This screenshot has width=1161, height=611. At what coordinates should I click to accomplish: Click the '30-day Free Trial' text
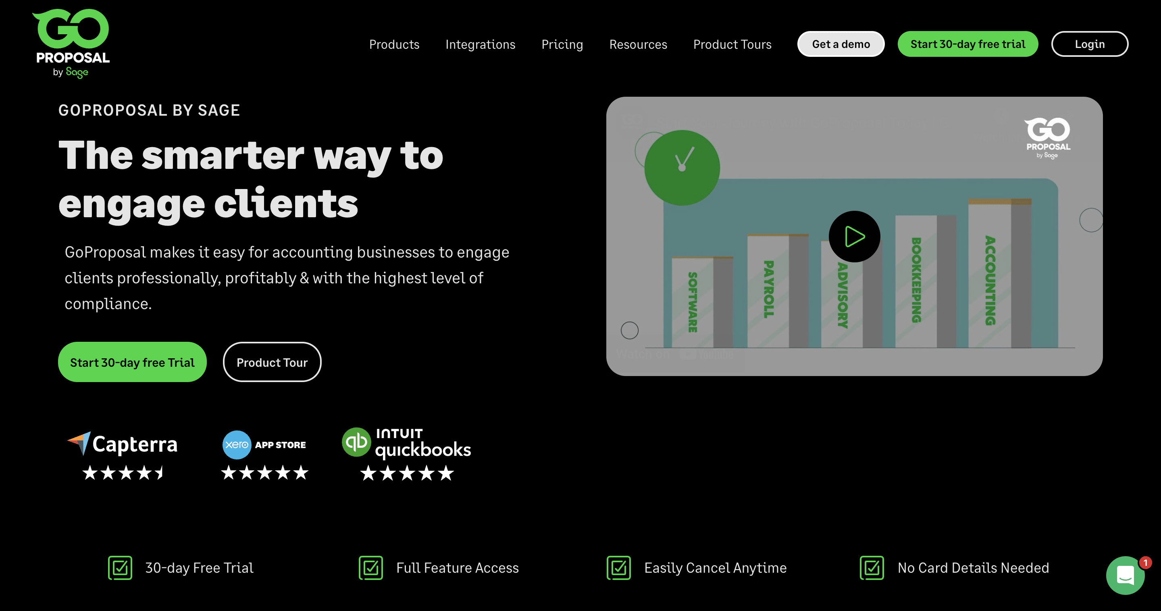tap(199, 568)
